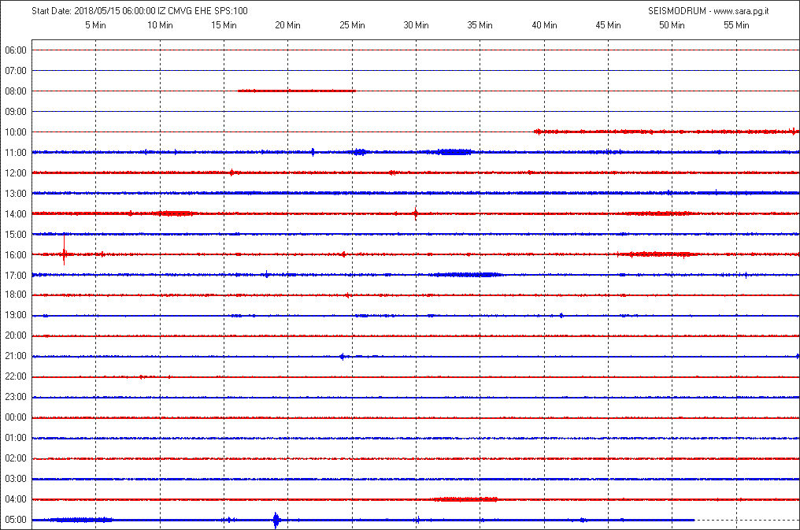
Task: Click the 50 Min column header
Action: coord(672,25)
